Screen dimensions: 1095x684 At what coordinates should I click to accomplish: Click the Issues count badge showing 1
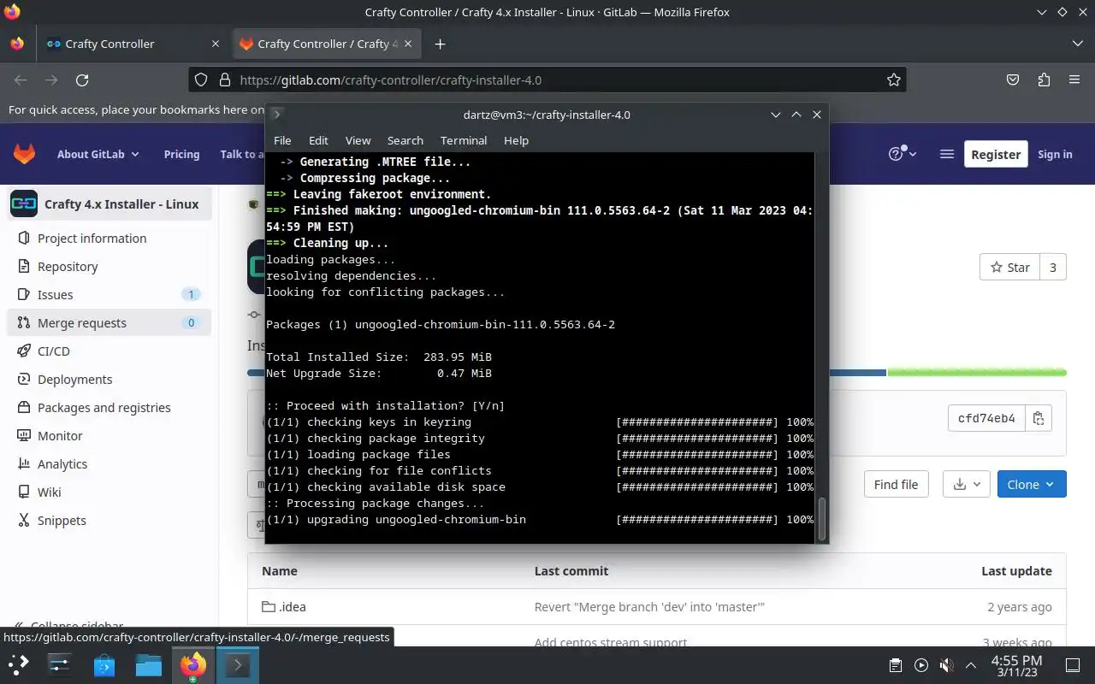(191, 294)
